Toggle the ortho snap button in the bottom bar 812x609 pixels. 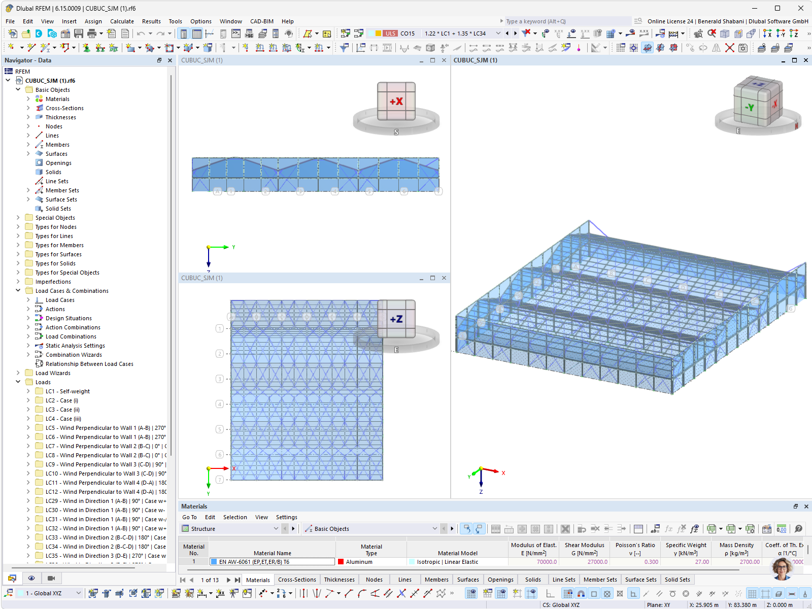point(633,593)
